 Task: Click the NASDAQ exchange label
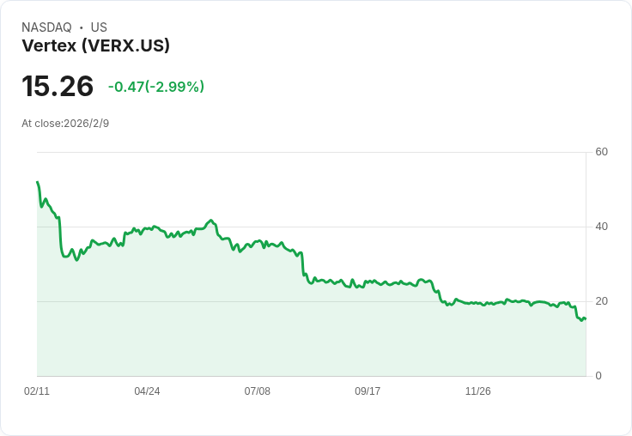tap(46, 27)
